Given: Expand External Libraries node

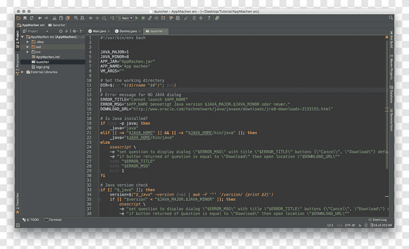Looking at the screenshot, I should (23, 72).
